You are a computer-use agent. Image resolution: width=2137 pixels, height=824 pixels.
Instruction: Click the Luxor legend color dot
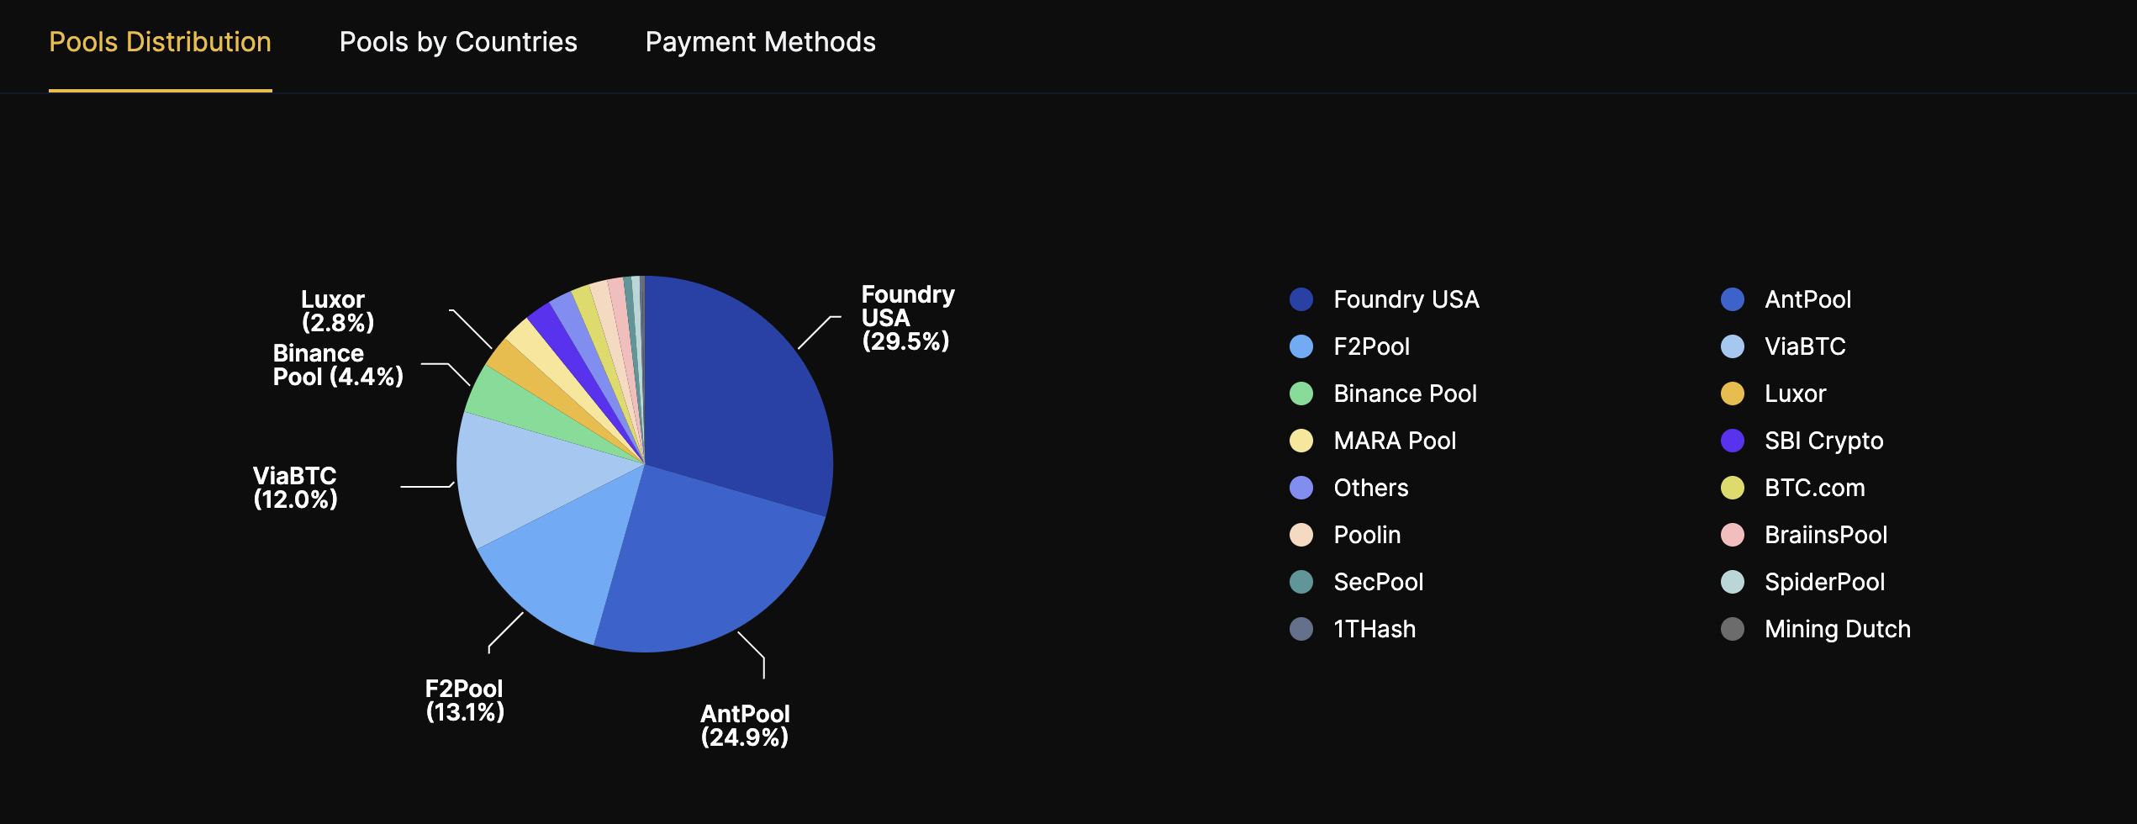[1733, 394]
